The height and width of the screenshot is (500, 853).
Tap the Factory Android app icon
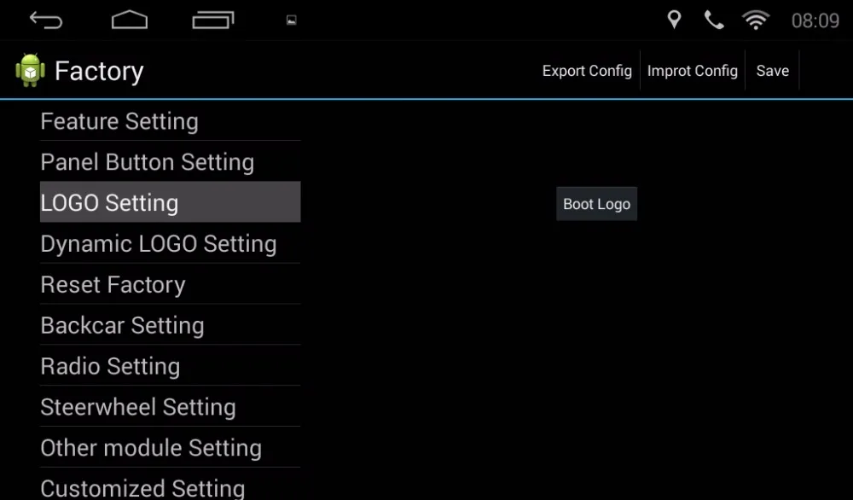[31, 70]
